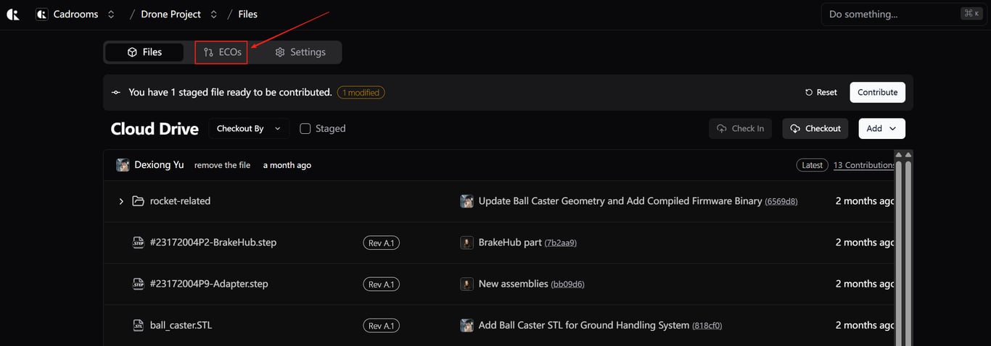This screenshot has width=991, height=346.
Task: Click avatar beside BrakeHub part commit
Action: click(467, 242)
